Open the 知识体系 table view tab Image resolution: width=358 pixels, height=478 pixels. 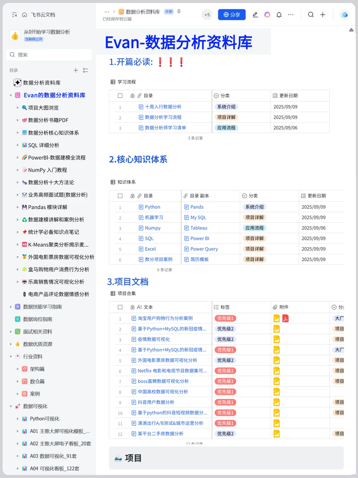[123, 182]
